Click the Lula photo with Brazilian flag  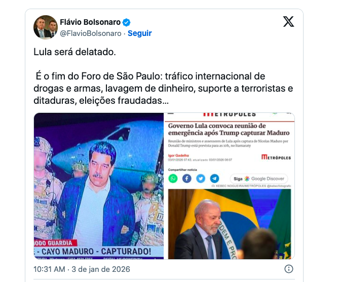(x=230, y=224)
